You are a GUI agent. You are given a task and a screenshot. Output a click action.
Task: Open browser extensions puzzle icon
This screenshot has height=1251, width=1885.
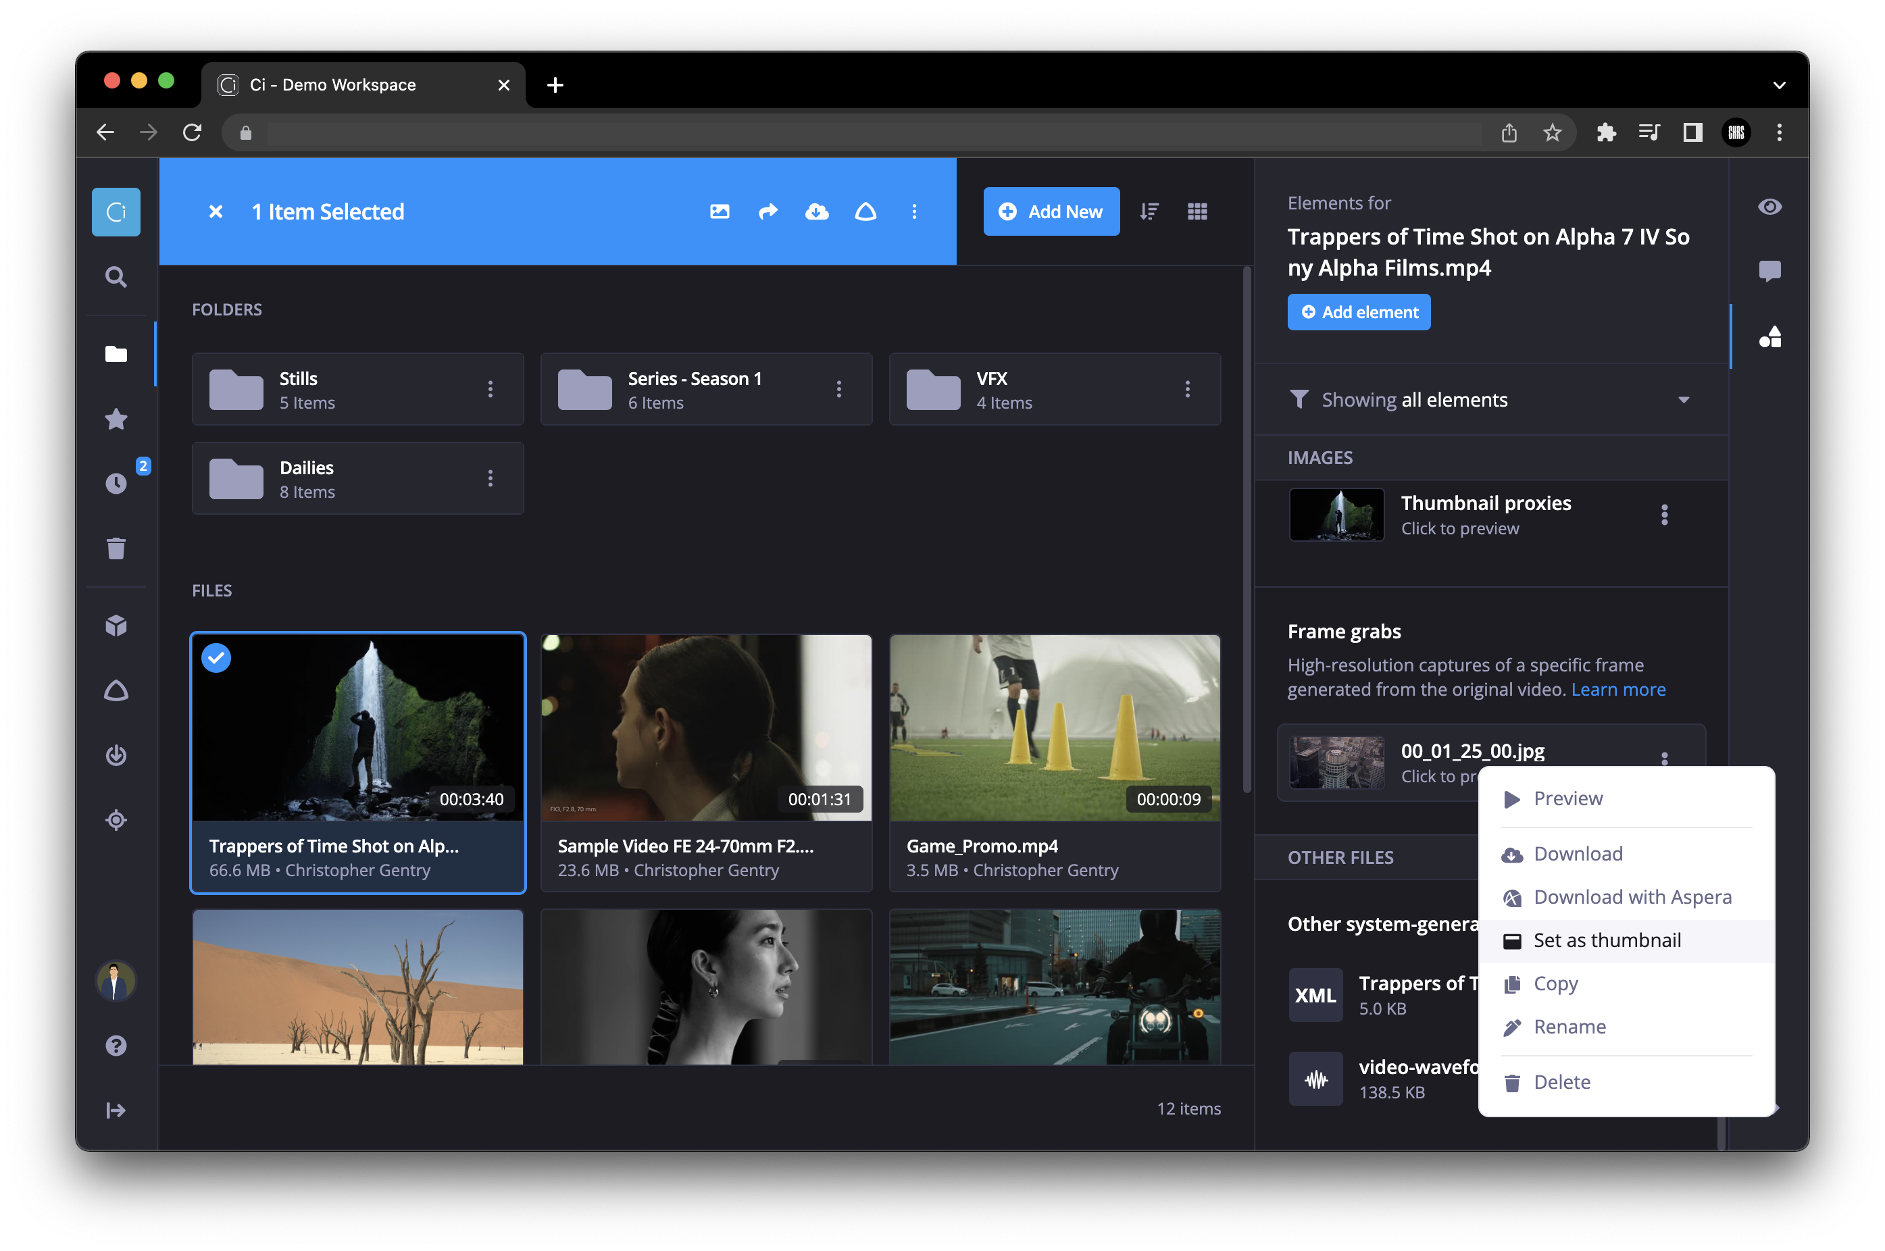[x=1606, y=132]
